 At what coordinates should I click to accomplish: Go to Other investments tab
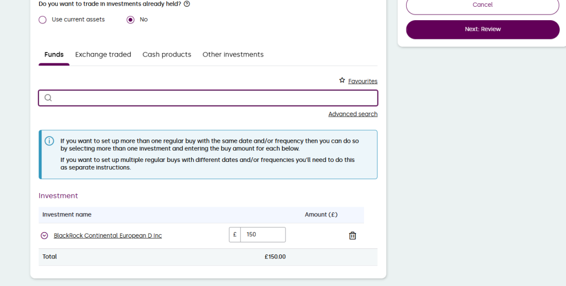pos(233,55)
